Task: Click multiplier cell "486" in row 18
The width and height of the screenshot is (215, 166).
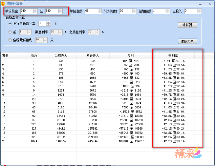Action: coord(34,133)
